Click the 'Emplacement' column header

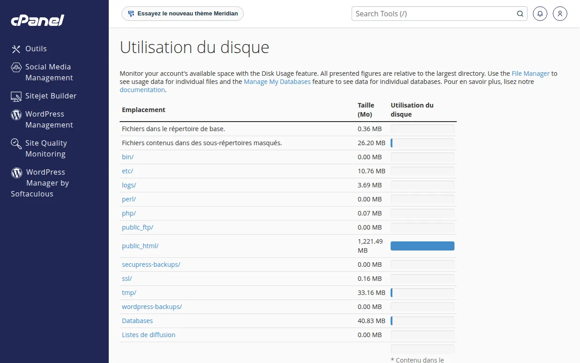144,110
